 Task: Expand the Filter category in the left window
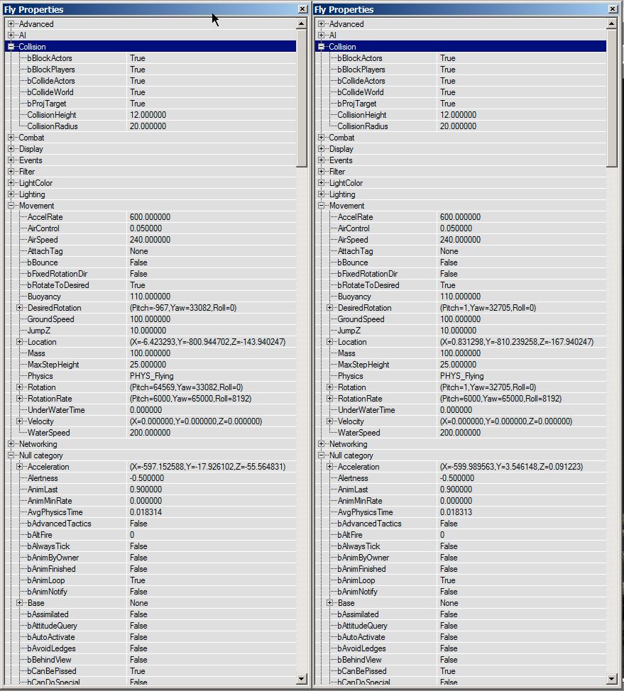(x=11, y=172)
